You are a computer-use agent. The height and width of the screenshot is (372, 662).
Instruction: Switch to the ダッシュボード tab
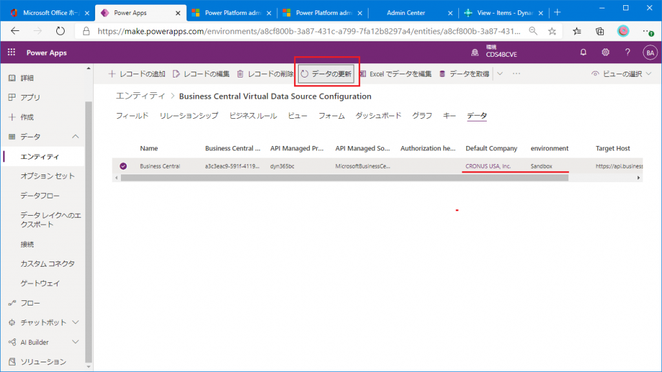point(378,116)
